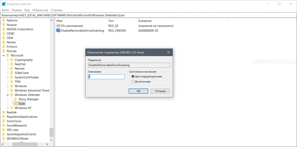Click the Имя column header
Screen dimensions: 297x147
point(81,21)
